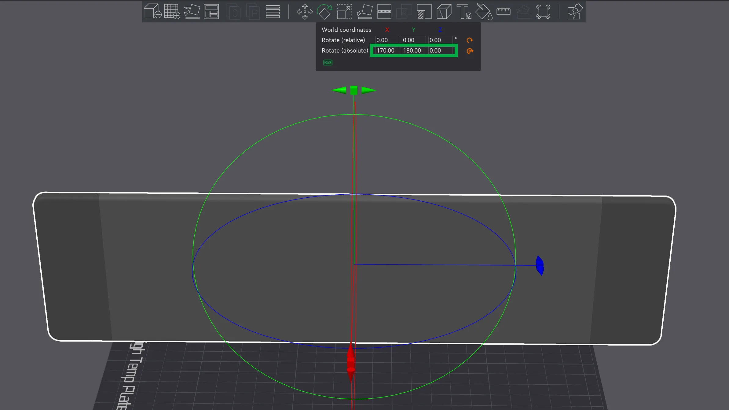Screen dimensions: 729x410
Task: Click the green Y-axis rotation handle
Action: coord(354,90)
